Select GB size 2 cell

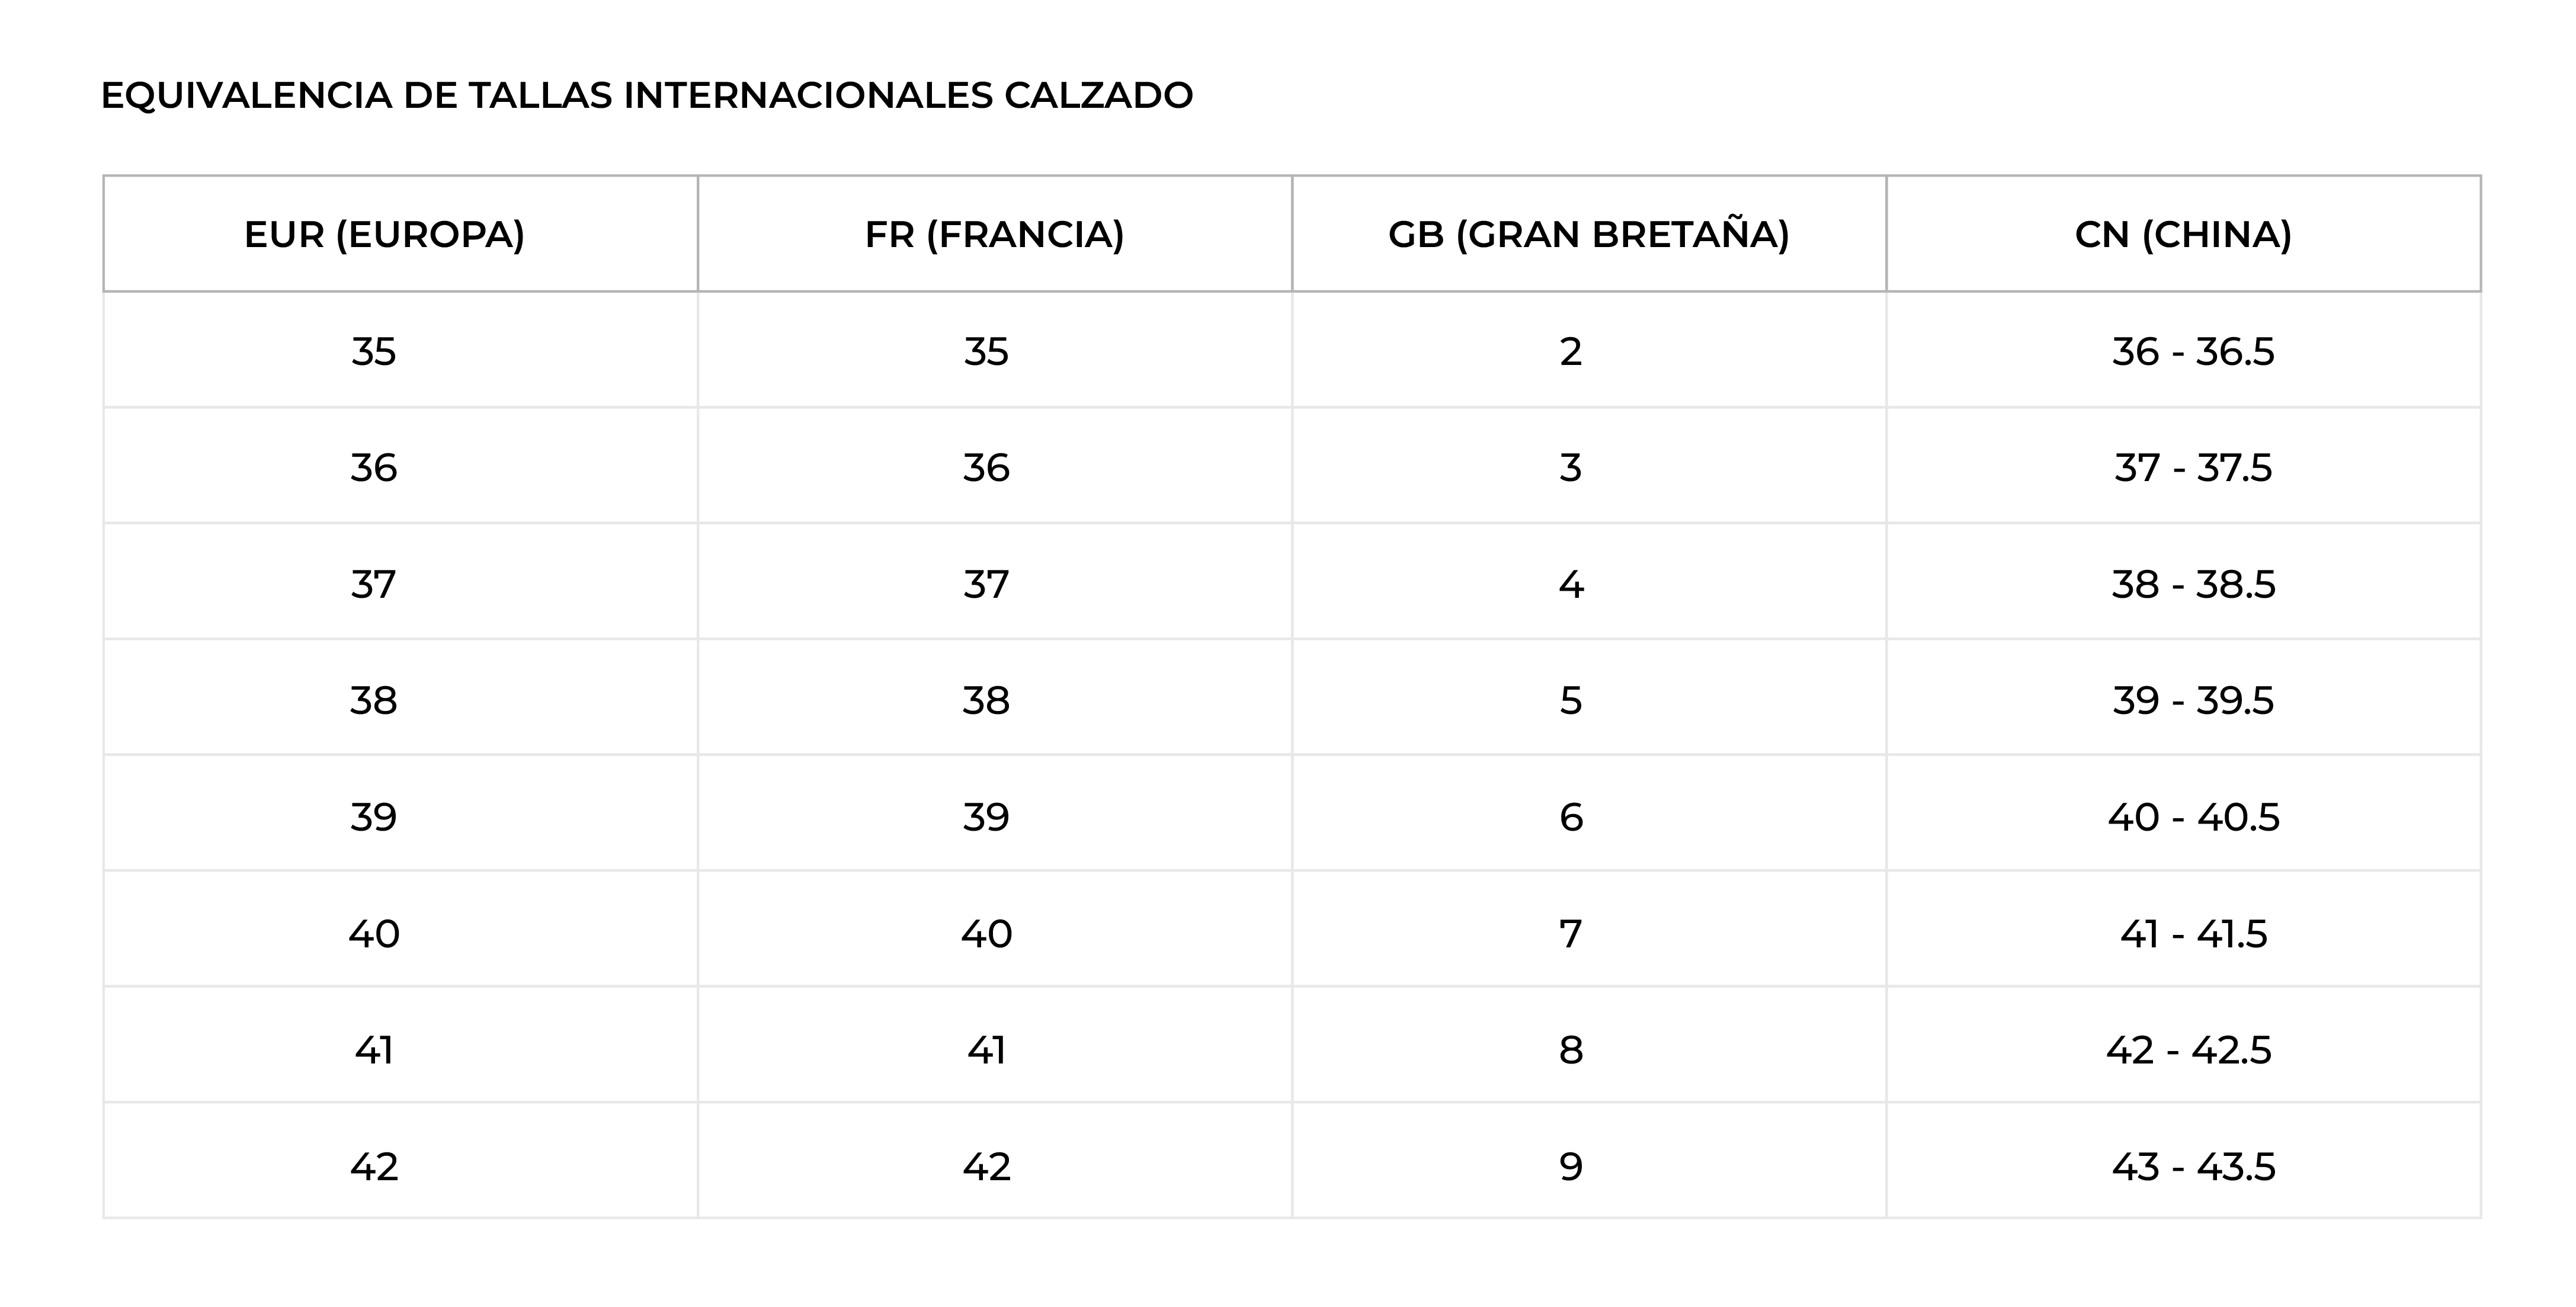(1570, 352)
